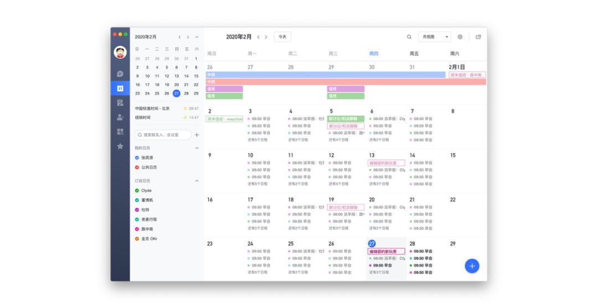Open the red multi-day bar spanning the first week

pyautogui.click(x=346, y=82)
